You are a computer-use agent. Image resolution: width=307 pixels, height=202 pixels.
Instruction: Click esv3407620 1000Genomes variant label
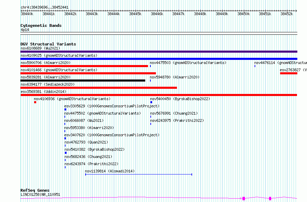point(112,135)
